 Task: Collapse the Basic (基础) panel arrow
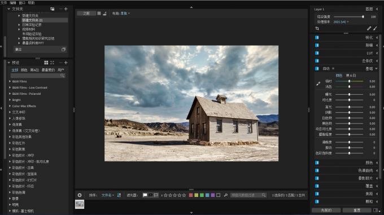click(x=377, y=69)
